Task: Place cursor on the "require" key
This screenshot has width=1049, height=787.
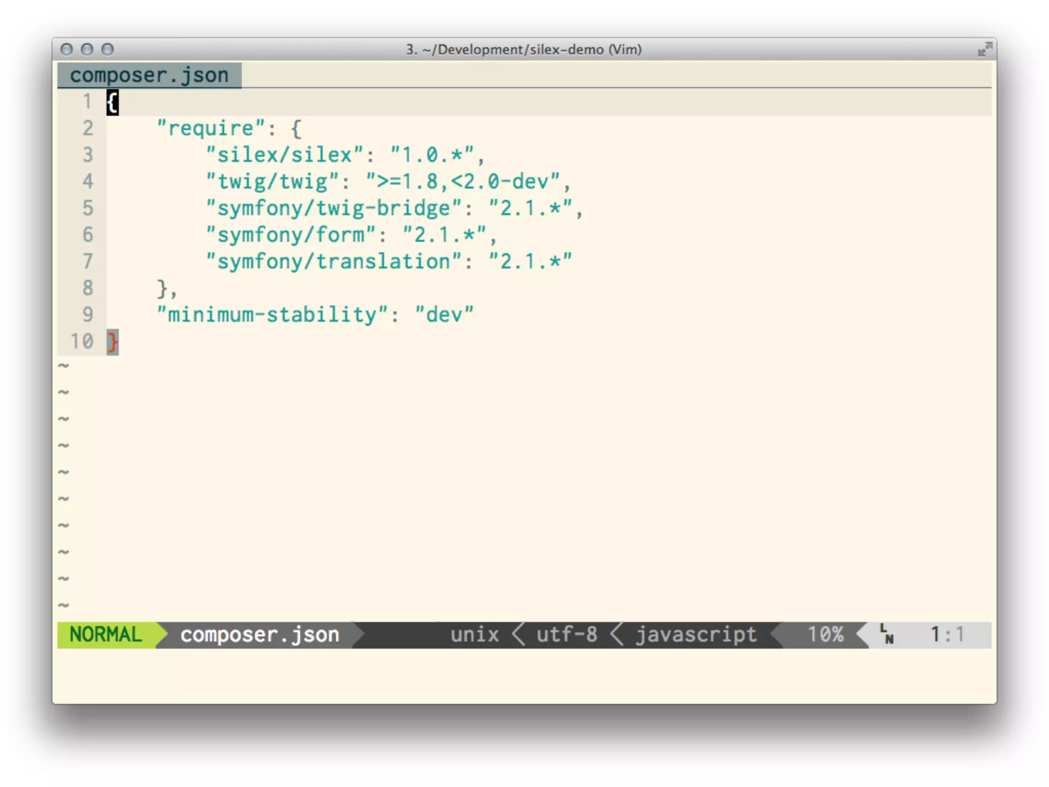Action: [x=211, y=128]
